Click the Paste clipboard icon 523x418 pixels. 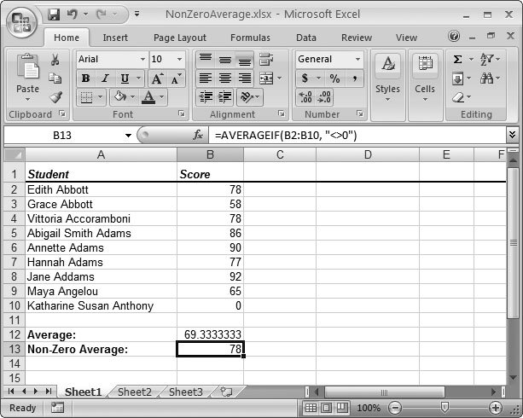coord(27,67)
